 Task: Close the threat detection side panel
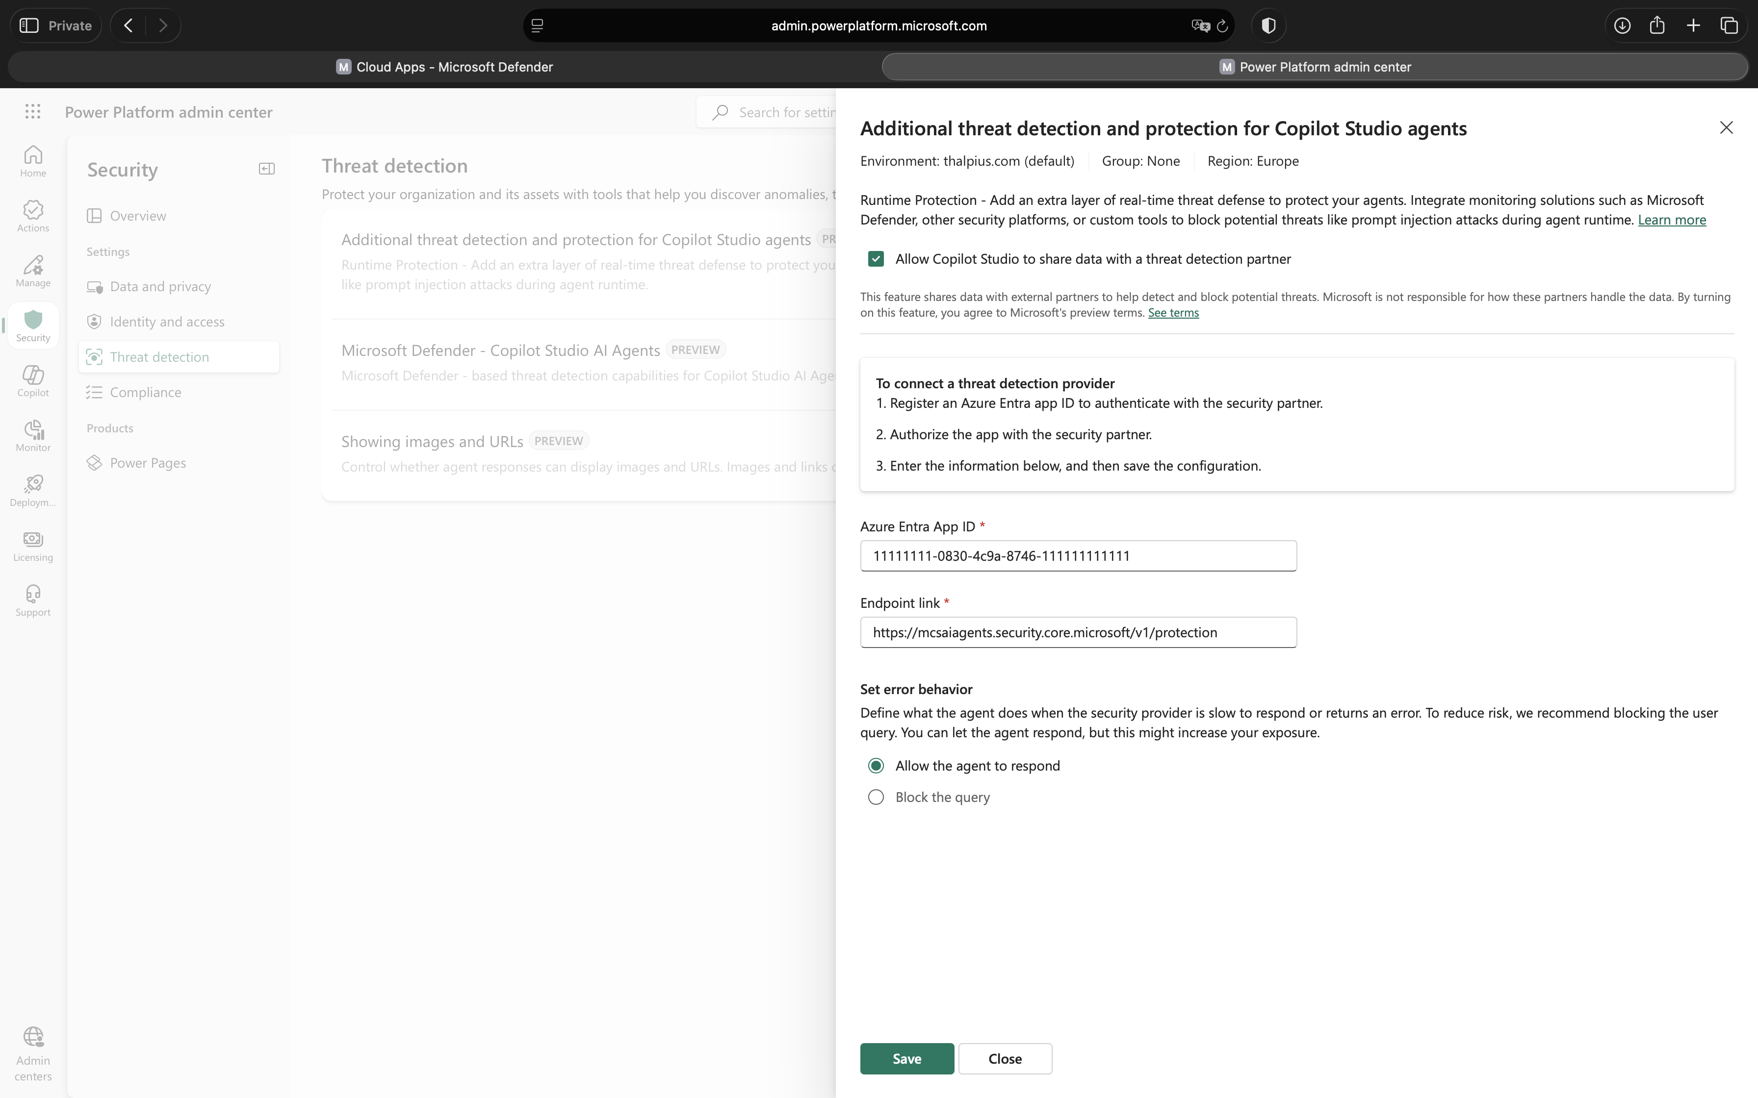pyautogui.click(x=1726, y=128)
